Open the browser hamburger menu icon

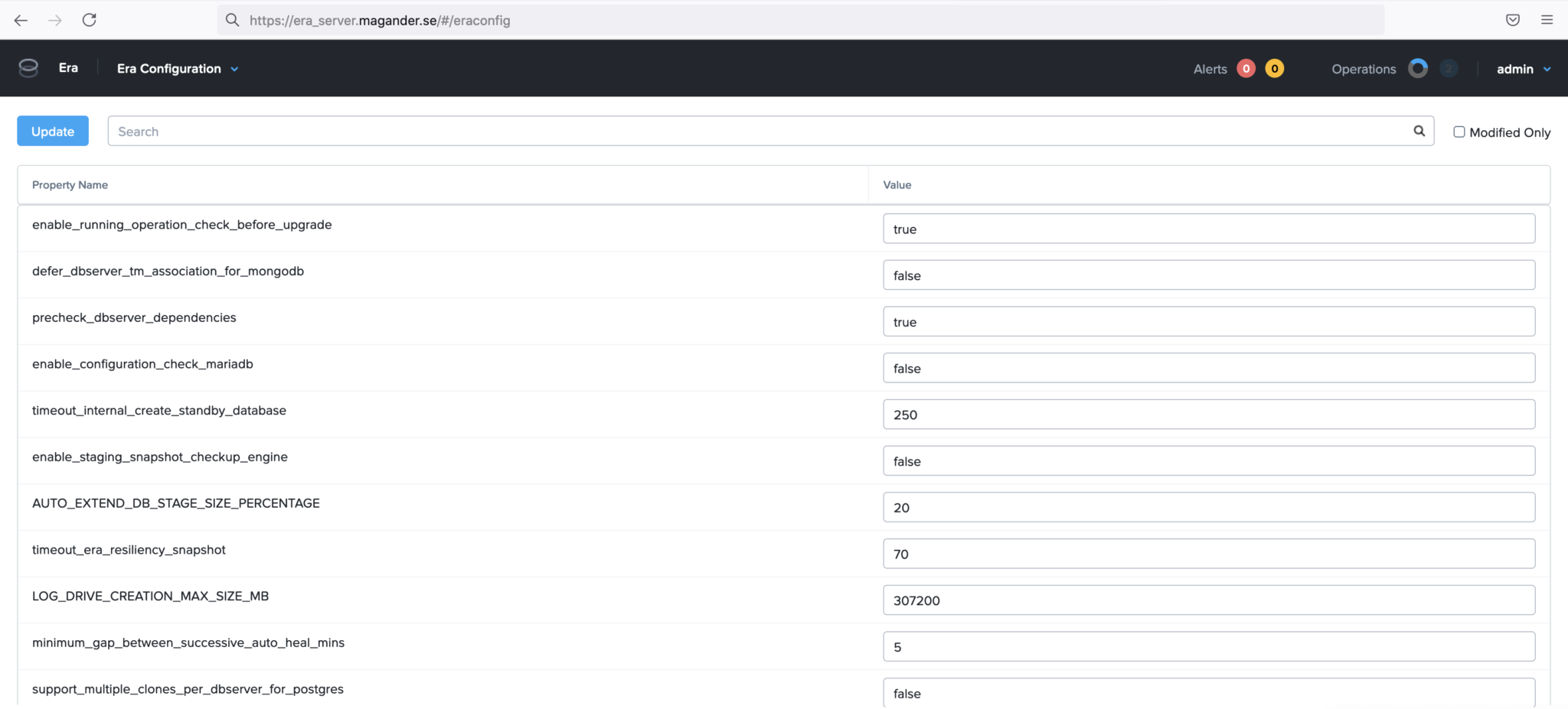point(1547,19)
